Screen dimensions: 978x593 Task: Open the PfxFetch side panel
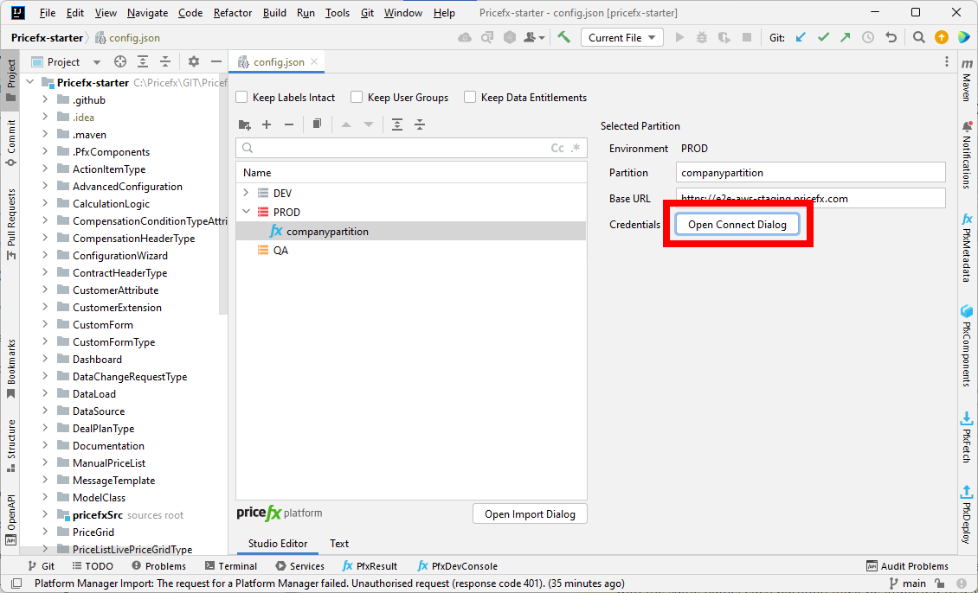967,437
